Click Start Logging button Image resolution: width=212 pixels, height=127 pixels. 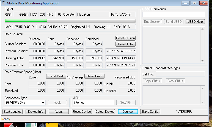point(13,112)
